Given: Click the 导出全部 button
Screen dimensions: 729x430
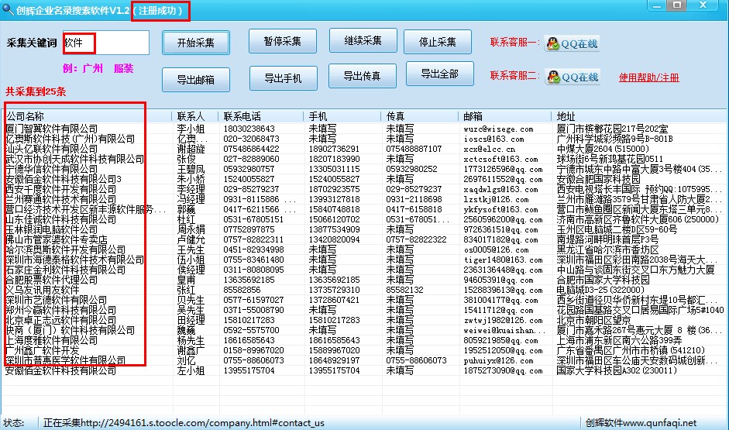Looking at the screenshot, I should (440, 74).
